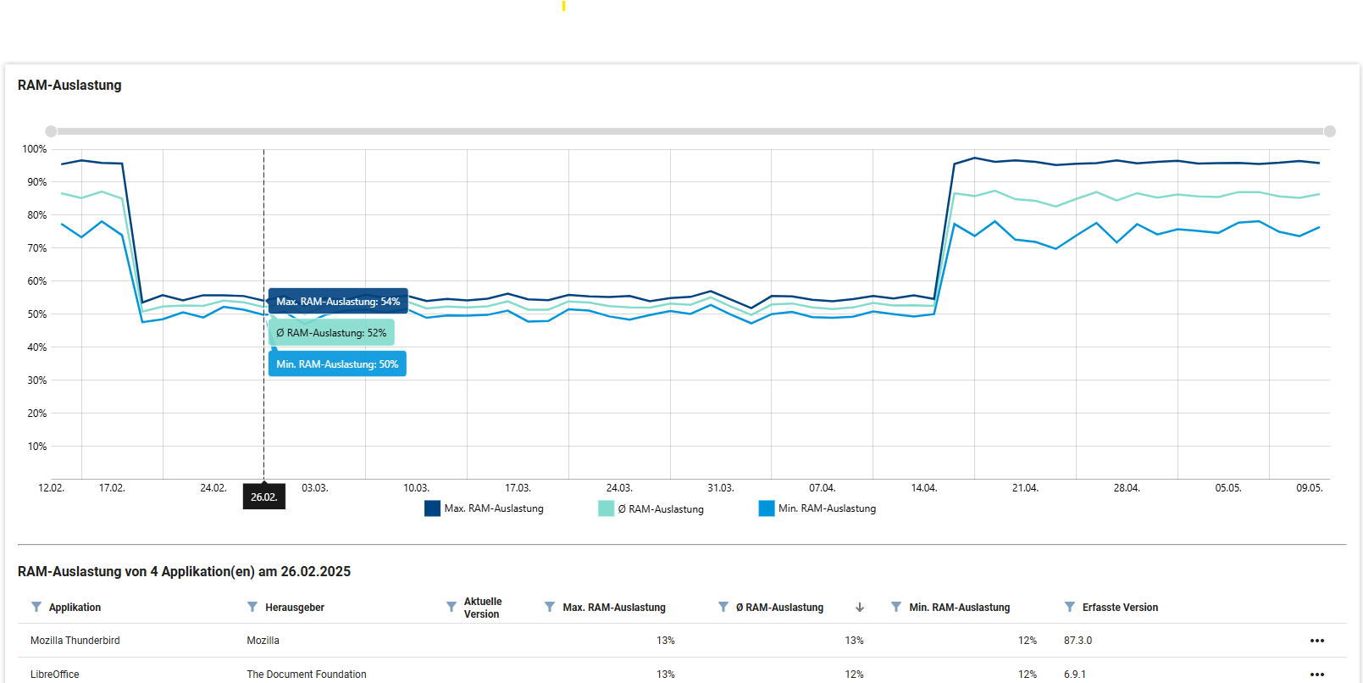Click left handle of date range slider
Screen dimensions: 1363x683
51,131
